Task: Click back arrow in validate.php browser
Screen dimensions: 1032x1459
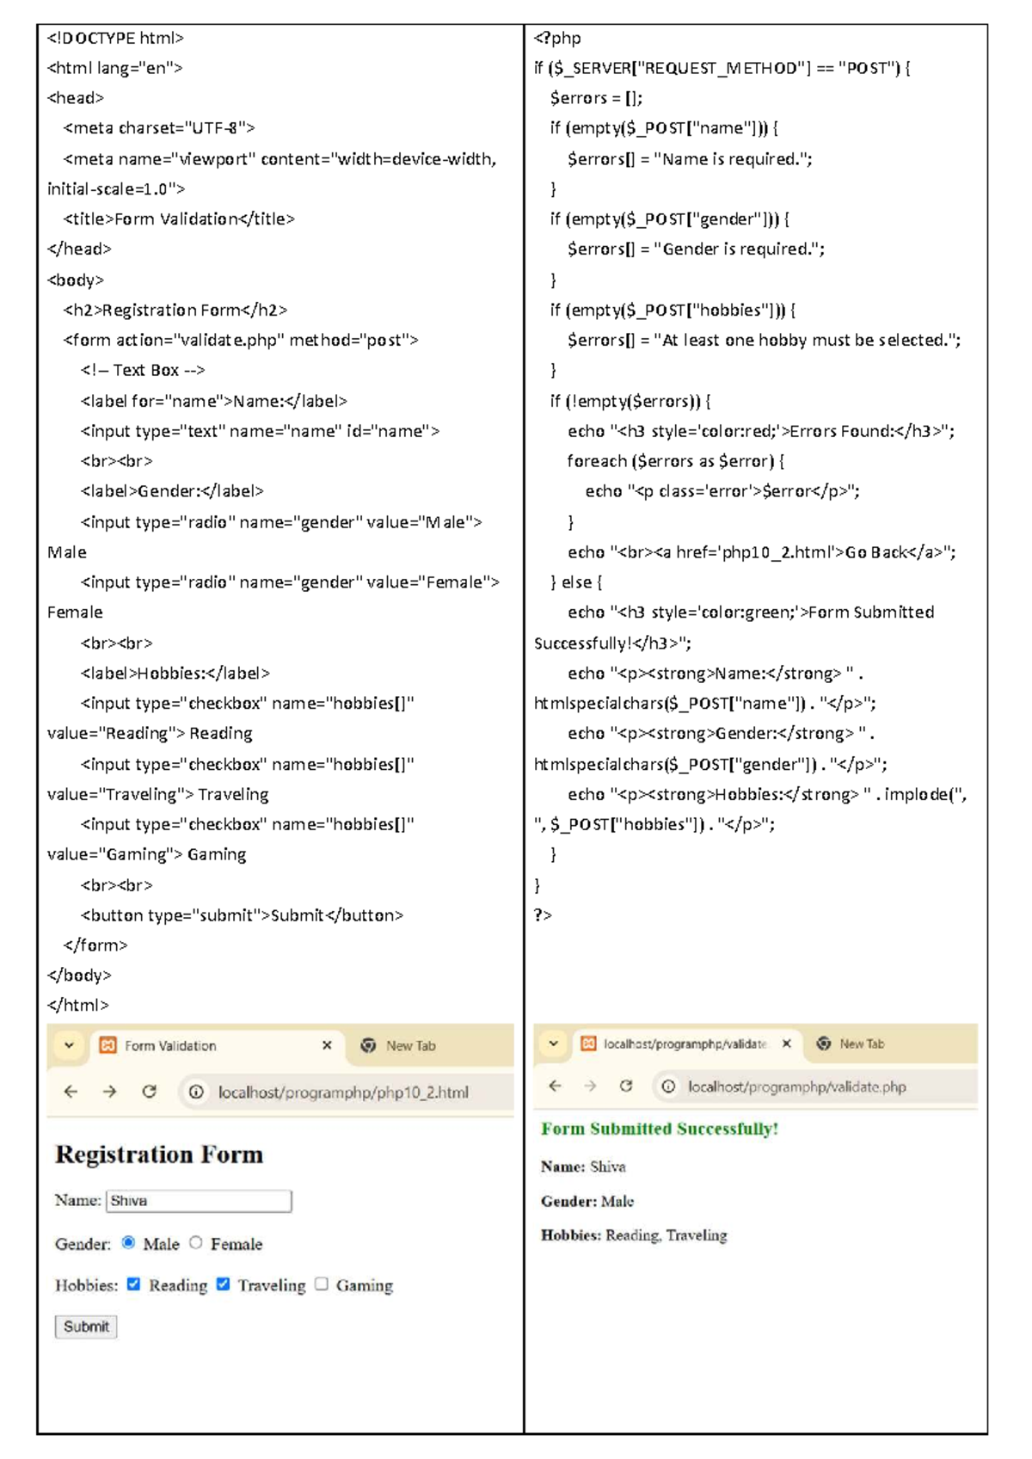Action: click(x=555, y=1086)
